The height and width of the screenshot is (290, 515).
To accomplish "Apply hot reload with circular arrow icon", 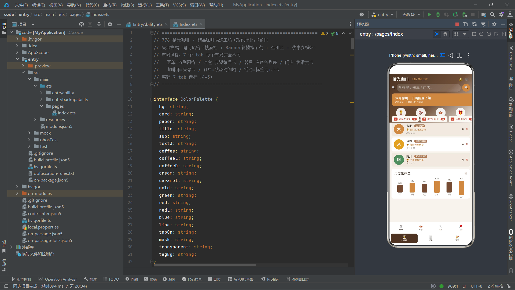I will pos(455,15).
